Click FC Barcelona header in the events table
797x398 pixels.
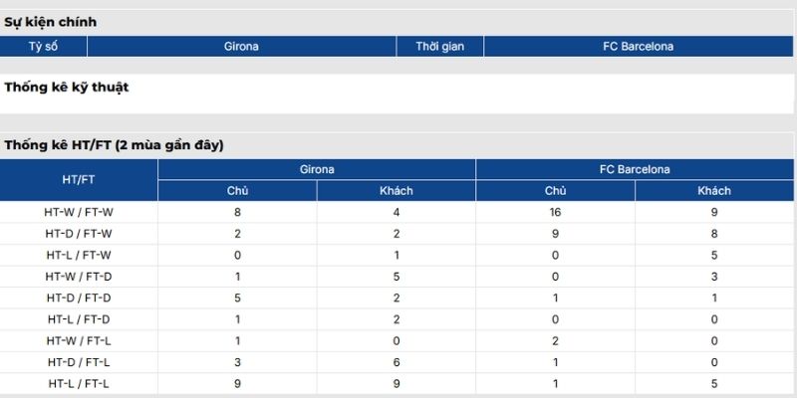[x=639, y=47]
